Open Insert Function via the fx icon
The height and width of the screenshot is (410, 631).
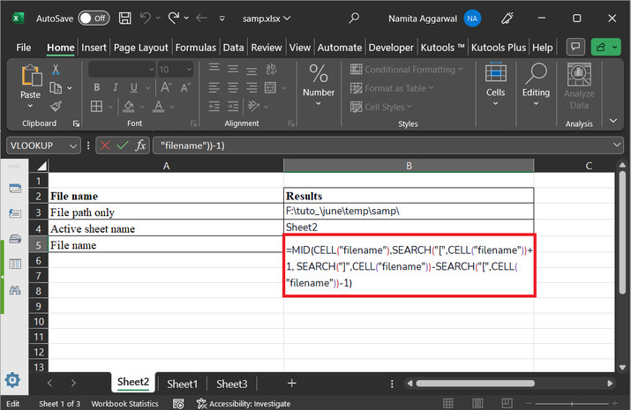140,145
